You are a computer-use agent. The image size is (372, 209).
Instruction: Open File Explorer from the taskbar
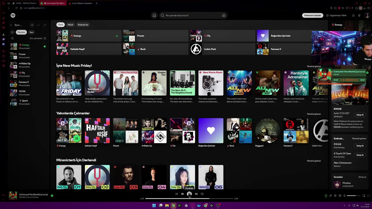point(167,206)
